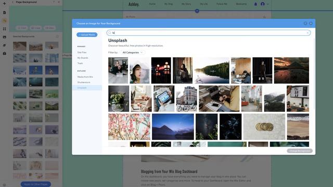Viewport: 333px width, 187px height.
Task: Select the beach shoreline photo
Action: (x=298, y=127)
